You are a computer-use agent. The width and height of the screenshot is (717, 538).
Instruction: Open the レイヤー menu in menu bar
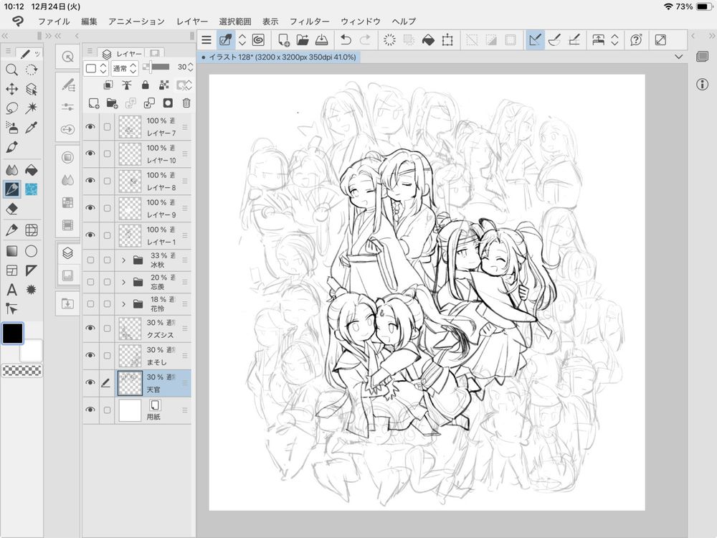click(191, 22)
